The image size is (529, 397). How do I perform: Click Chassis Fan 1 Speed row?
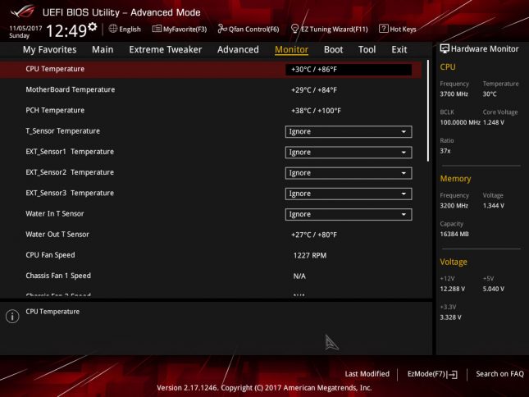211,276
